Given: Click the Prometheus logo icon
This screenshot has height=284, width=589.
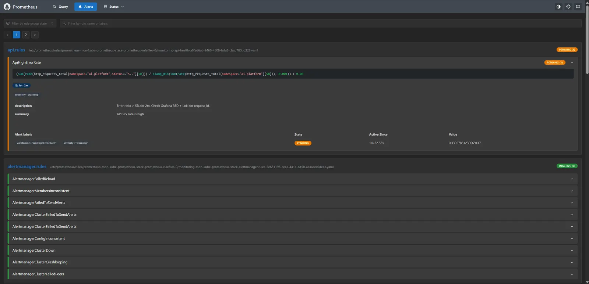Looking at the screenshot, I should tap(7, 7).
